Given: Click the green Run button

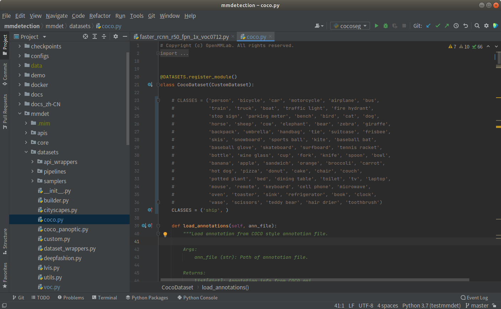Looking at the screenshot, I should (376, 26).
